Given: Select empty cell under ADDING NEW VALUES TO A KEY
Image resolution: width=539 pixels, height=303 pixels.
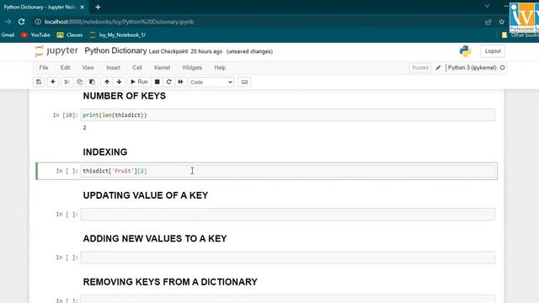Looking at the screenshot, I should tap(288, 258).
